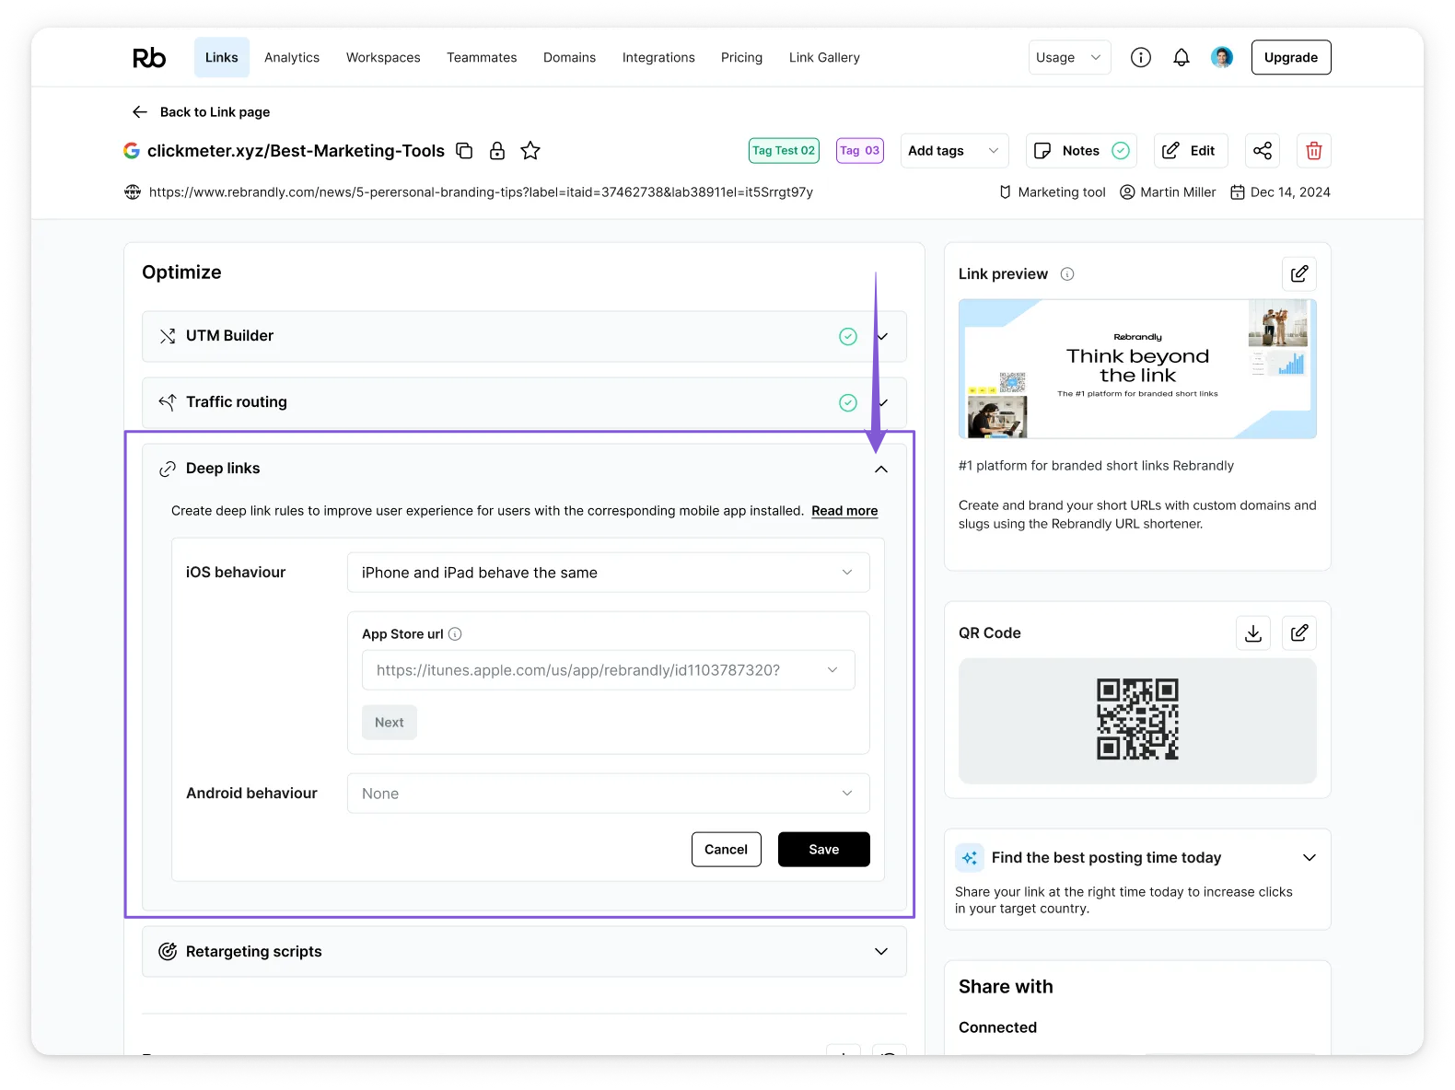Save the deep link settings
Viewport: 1455px width, 1090px height.
824,850
